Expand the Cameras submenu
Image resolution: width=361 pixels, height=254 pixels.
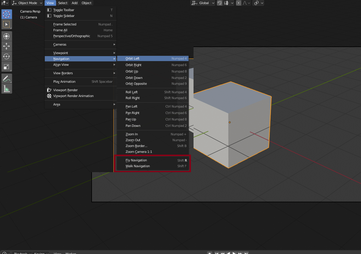(x=80, y=44)
